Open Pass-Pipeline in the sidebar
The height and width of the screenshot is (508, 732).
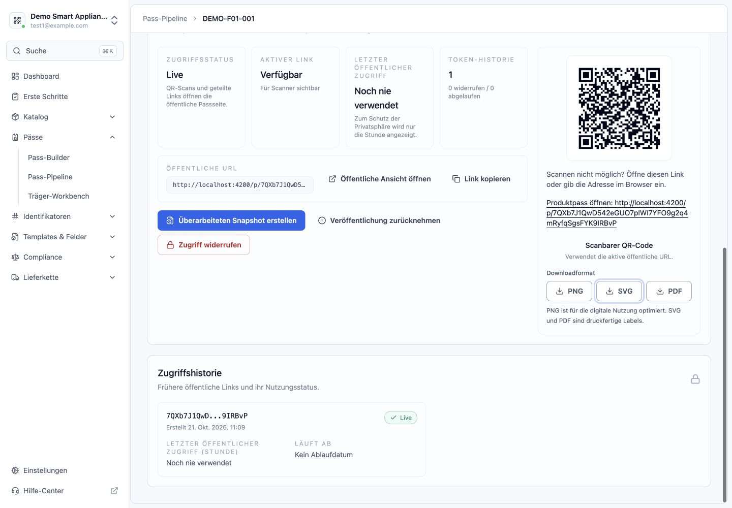pyautogui.click(x=50, y=177)
